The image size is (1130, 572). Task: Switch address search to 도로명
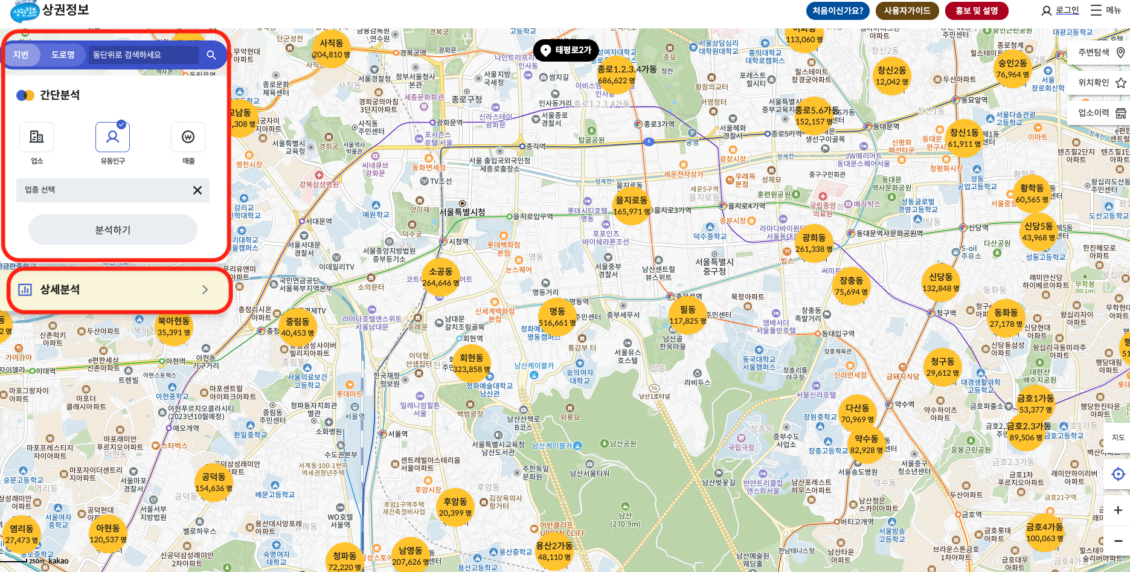pyautogui.click(x=63, y=55)
